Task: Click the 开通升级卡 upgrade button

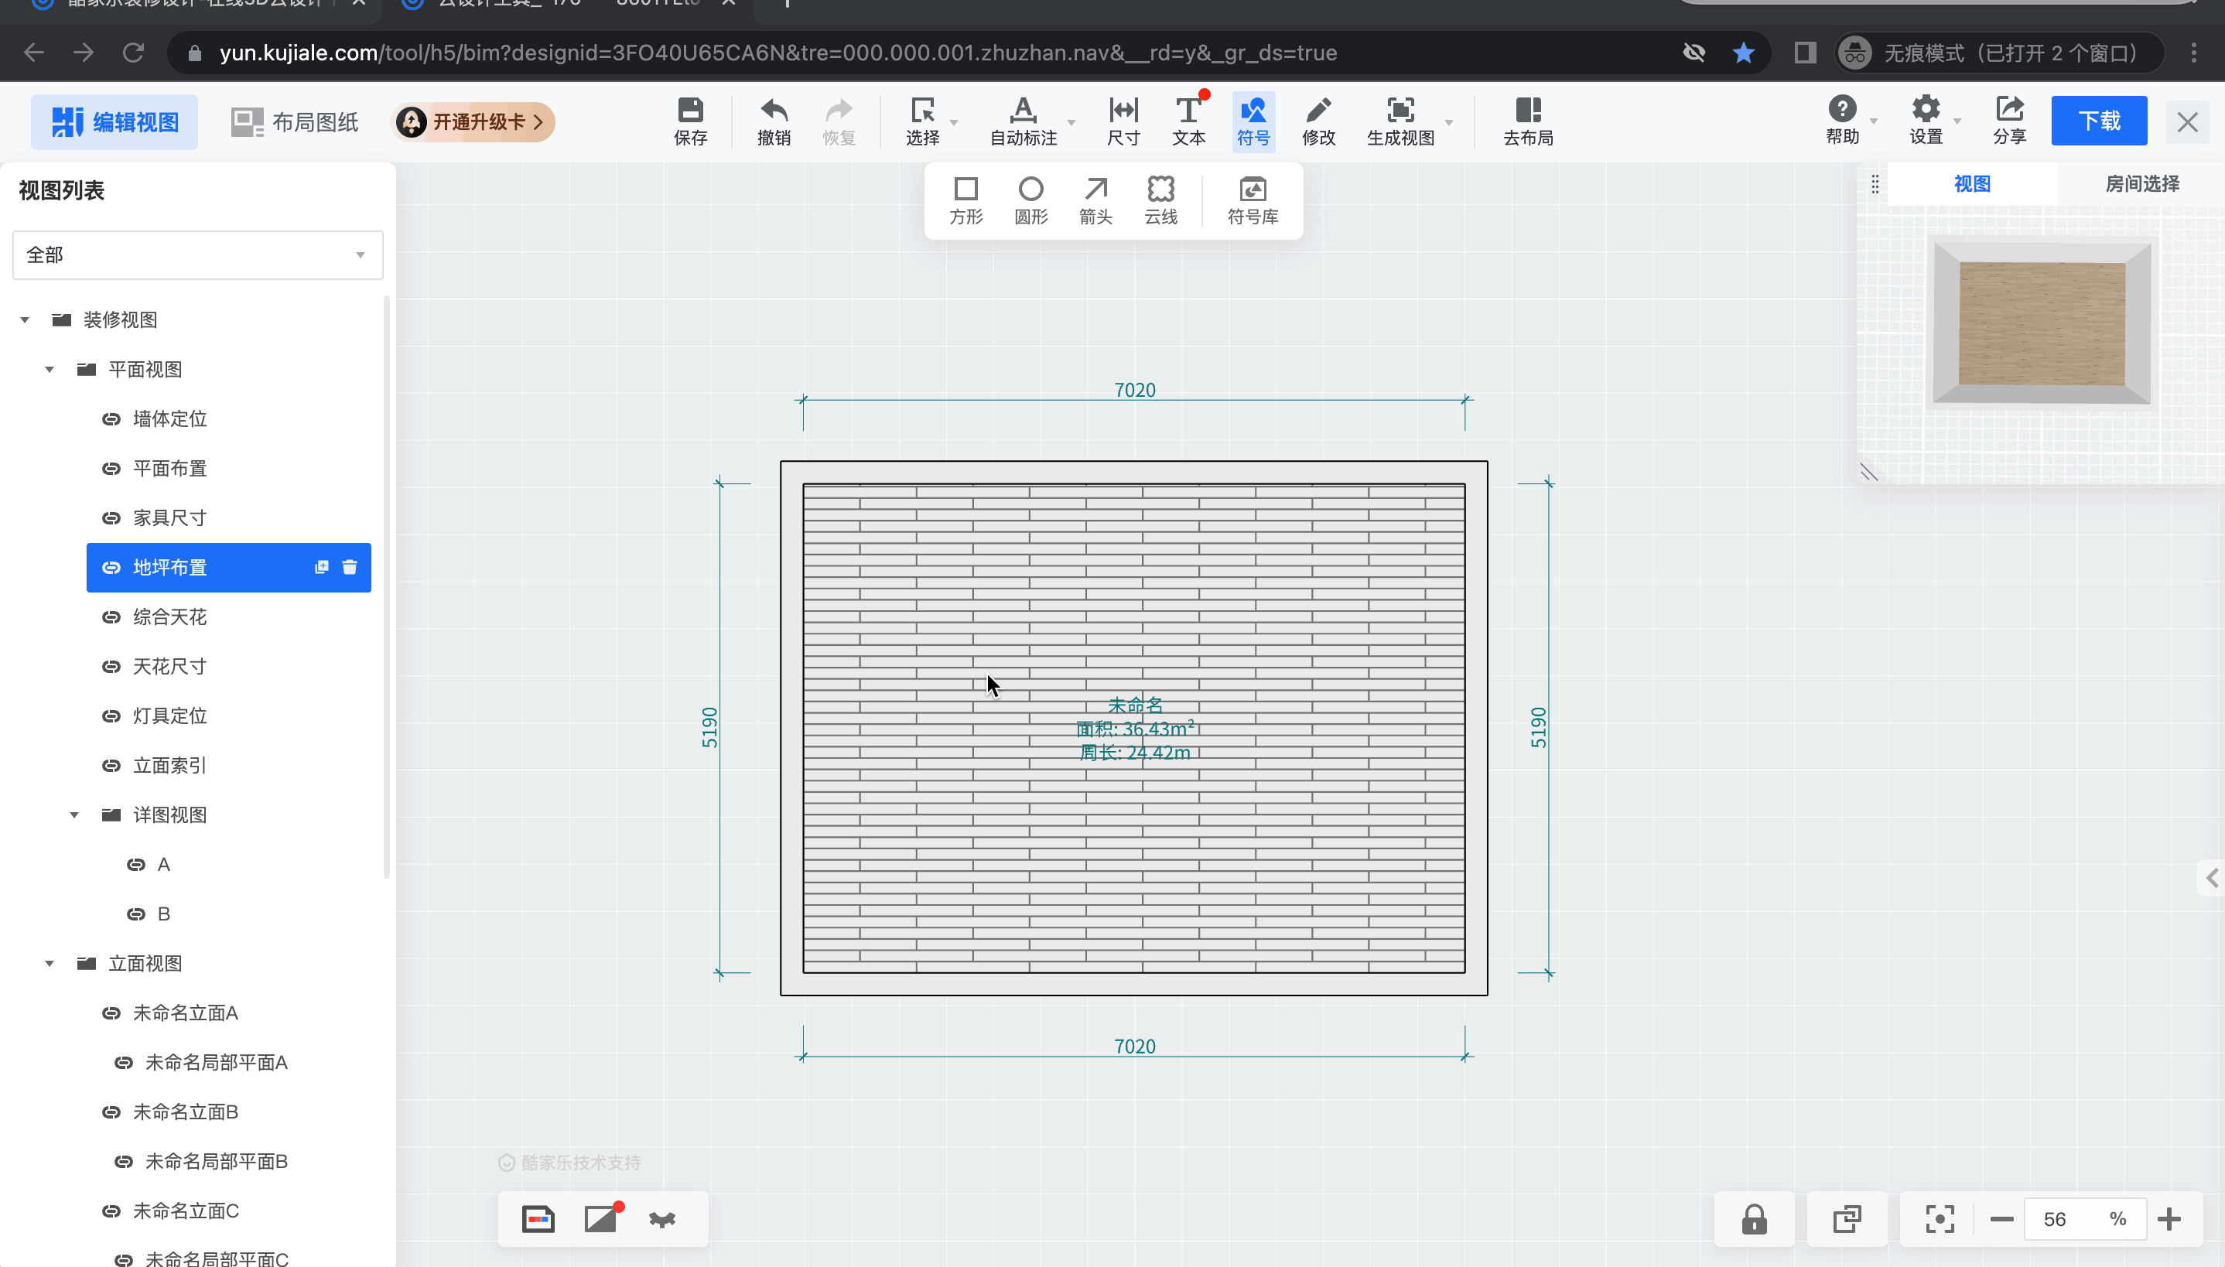Action: point(474,122)
